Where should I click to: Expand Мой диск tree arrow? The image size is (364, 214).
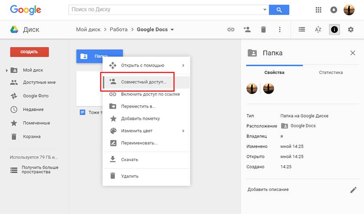click(x=7, y=70)
